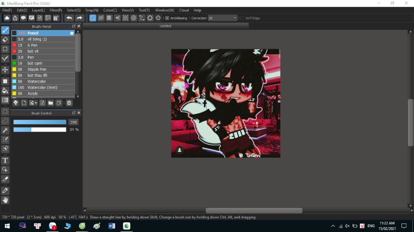Select the Eyedropper tool
Image resolution: width=414 pixels, height=232 pixels.
5,191
